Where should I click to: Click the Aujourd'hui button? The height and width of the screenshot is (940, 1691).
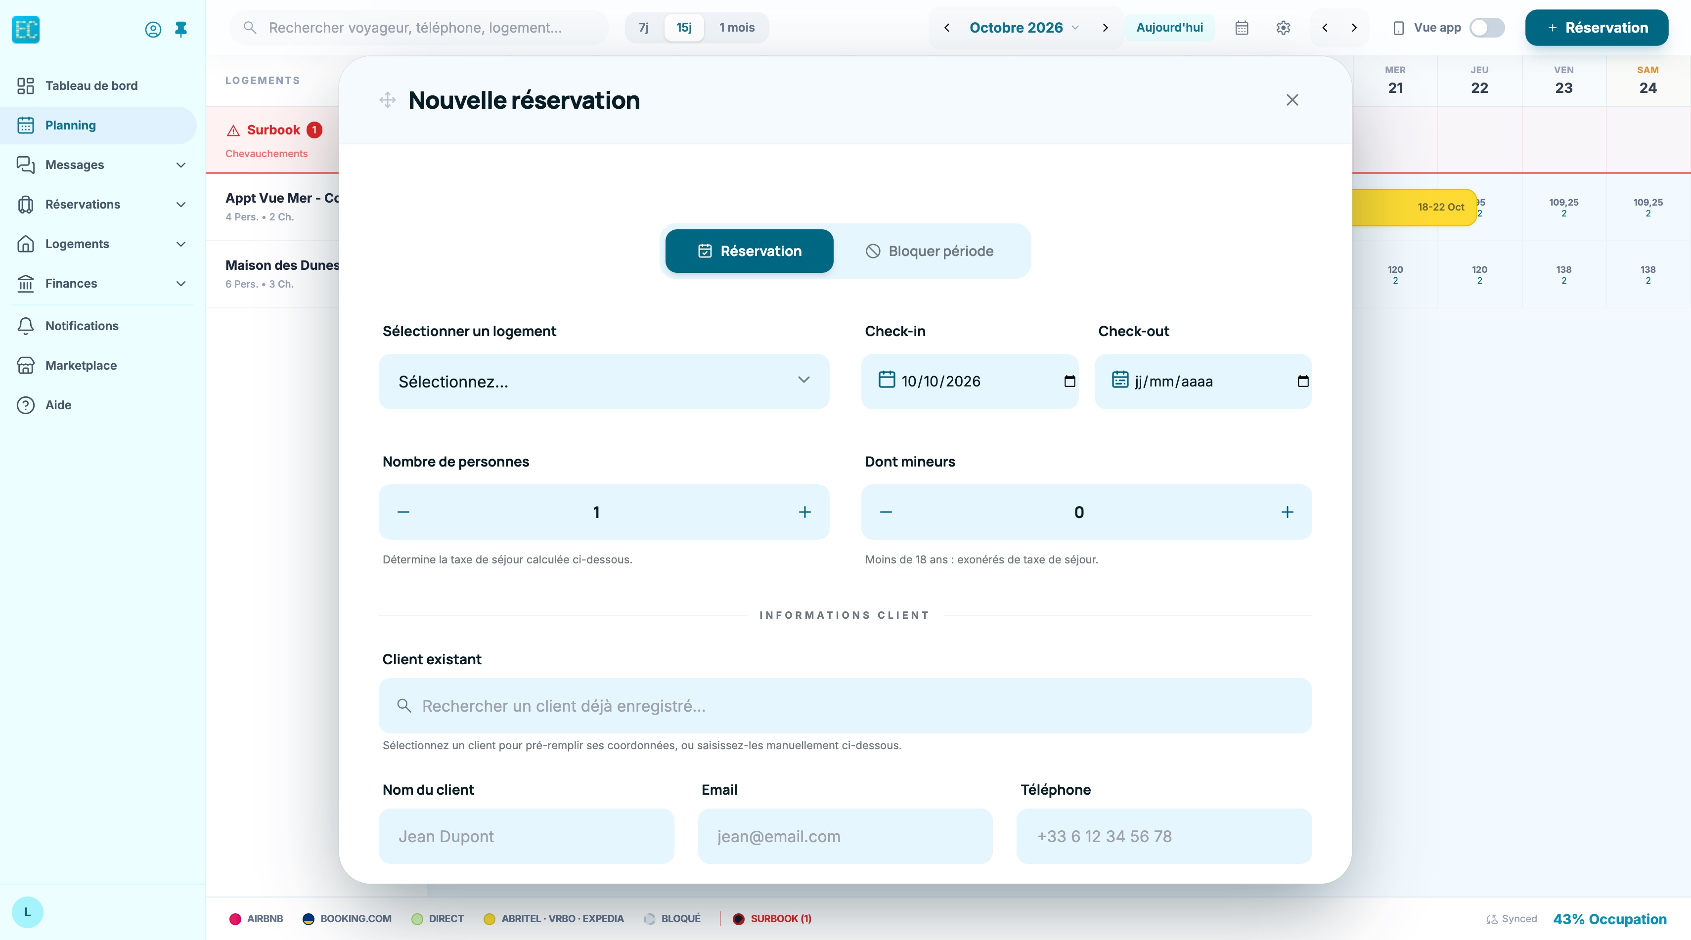[1169, 28]
